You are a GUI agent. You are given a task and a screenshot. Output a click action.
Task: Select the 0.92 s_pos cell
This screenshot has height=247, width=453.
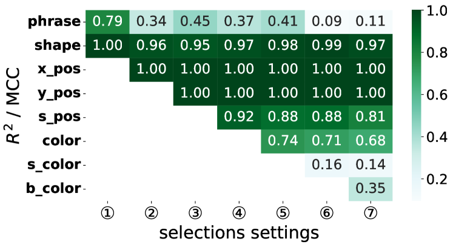(238, 117)
